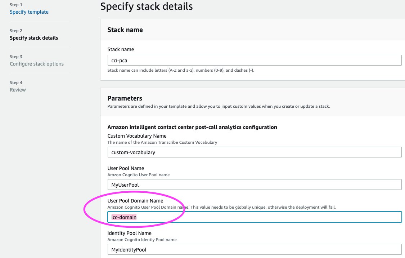The height and width of the screenshot is (258, 405).
Task: Click the User Pool Domain Name label
Action: pos(135,201)
